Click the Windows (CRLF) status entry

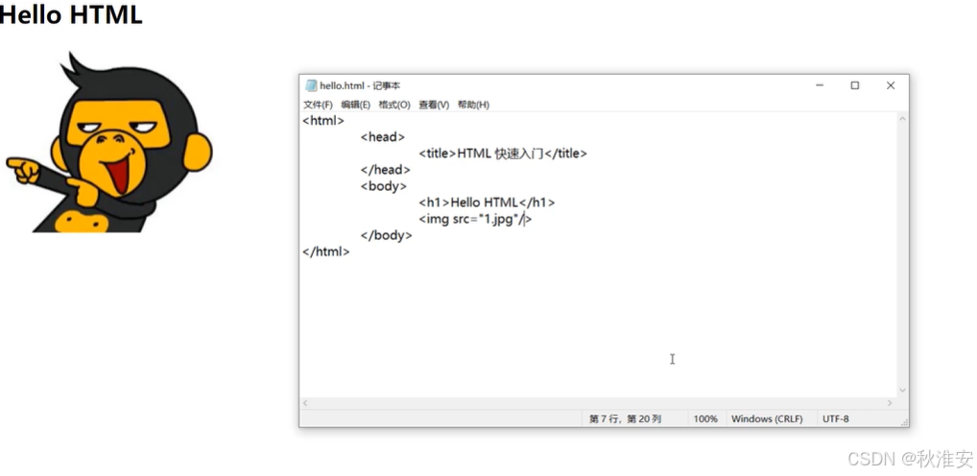click(x=767, y=419)
